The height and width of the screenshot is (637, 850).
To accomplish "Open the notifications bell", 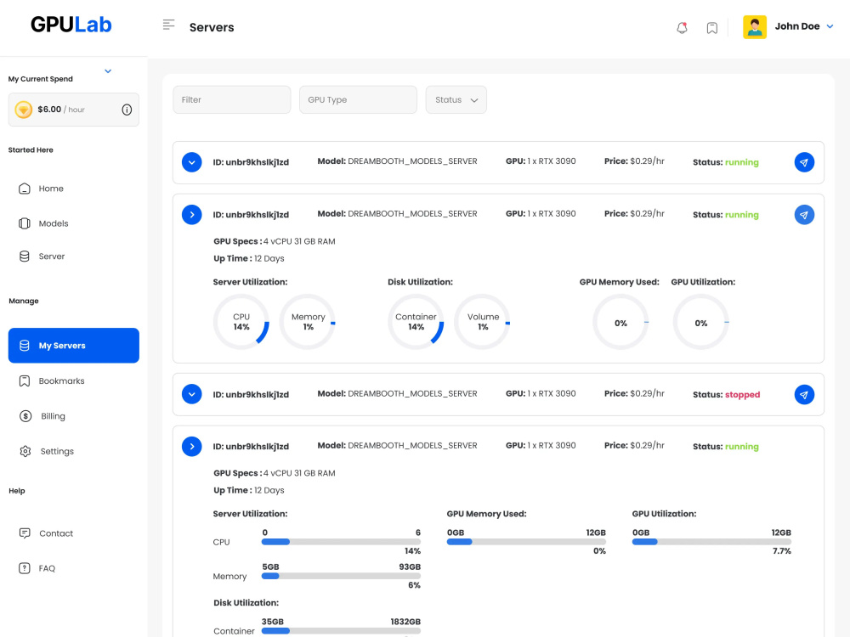I will 682,28.
